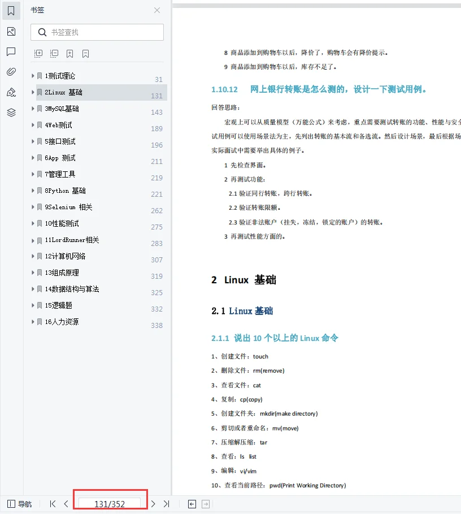This screenshot has height=514, width=461.
Task: Open the comments panel
Action: click(11, 52)
